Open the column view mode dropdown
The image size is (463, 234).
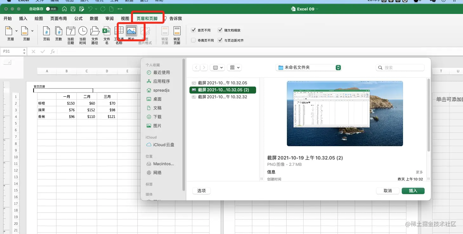[218, 68]
